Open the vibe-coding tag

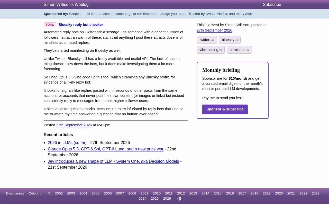pyautogui.click(x=211, y=50)
